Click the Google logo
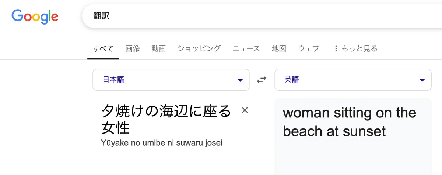Viewport: 442px width, 175px height. 35,17
